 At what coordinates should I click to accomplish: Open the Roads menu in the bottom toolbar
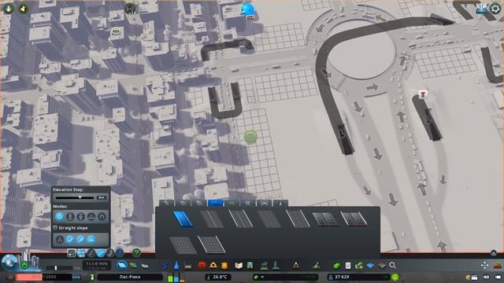click(x=122, y=265)
